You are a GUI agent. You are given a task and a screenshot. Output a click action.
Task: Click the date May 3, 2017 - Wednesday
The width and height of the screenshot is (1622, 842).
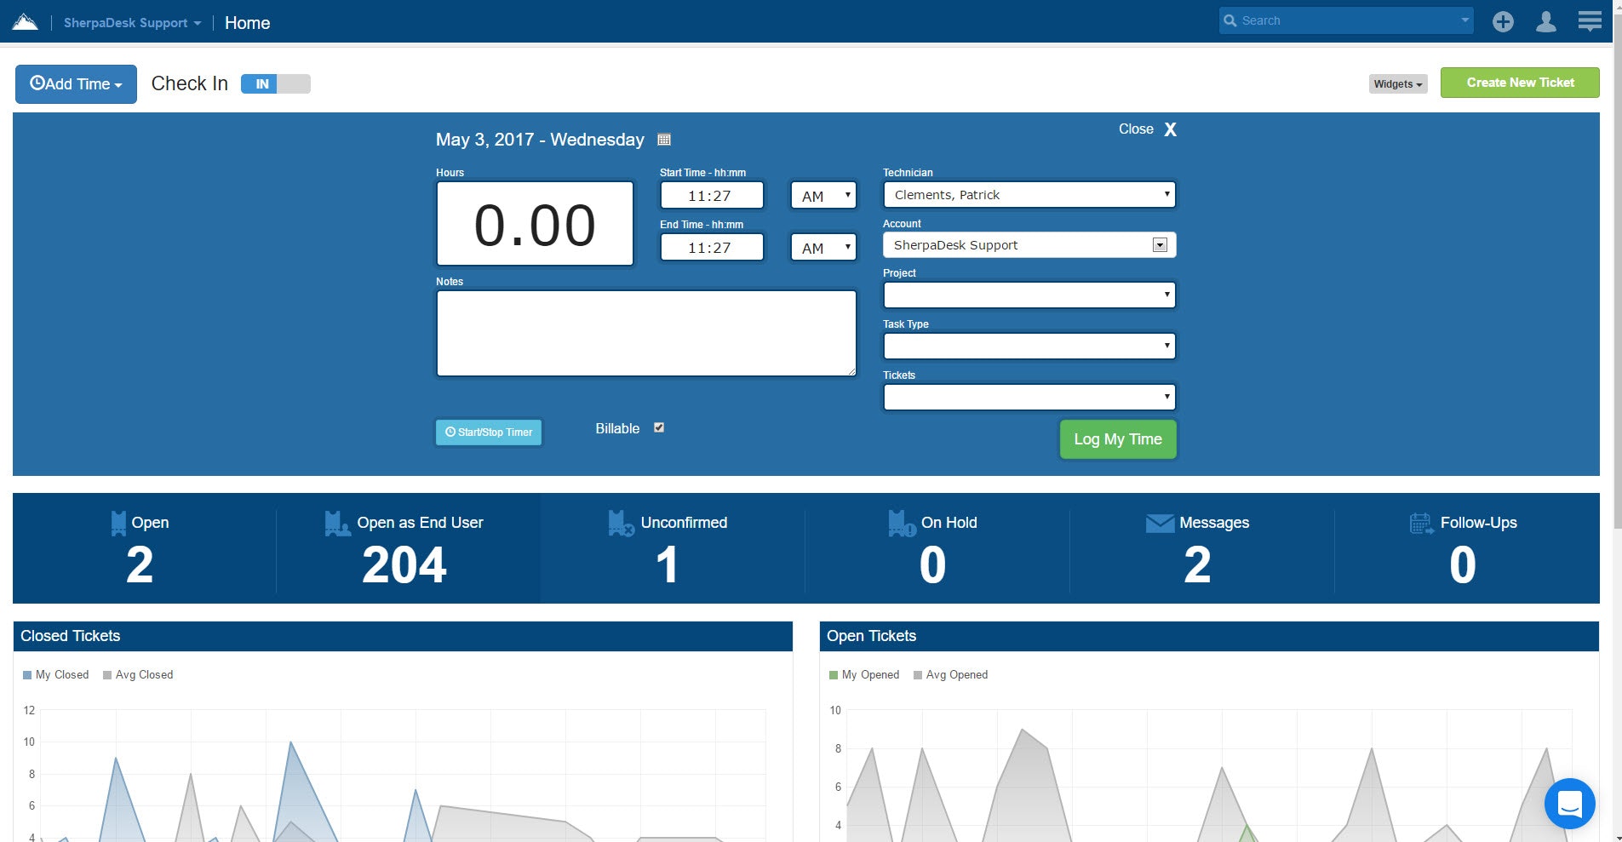point(540,140)
